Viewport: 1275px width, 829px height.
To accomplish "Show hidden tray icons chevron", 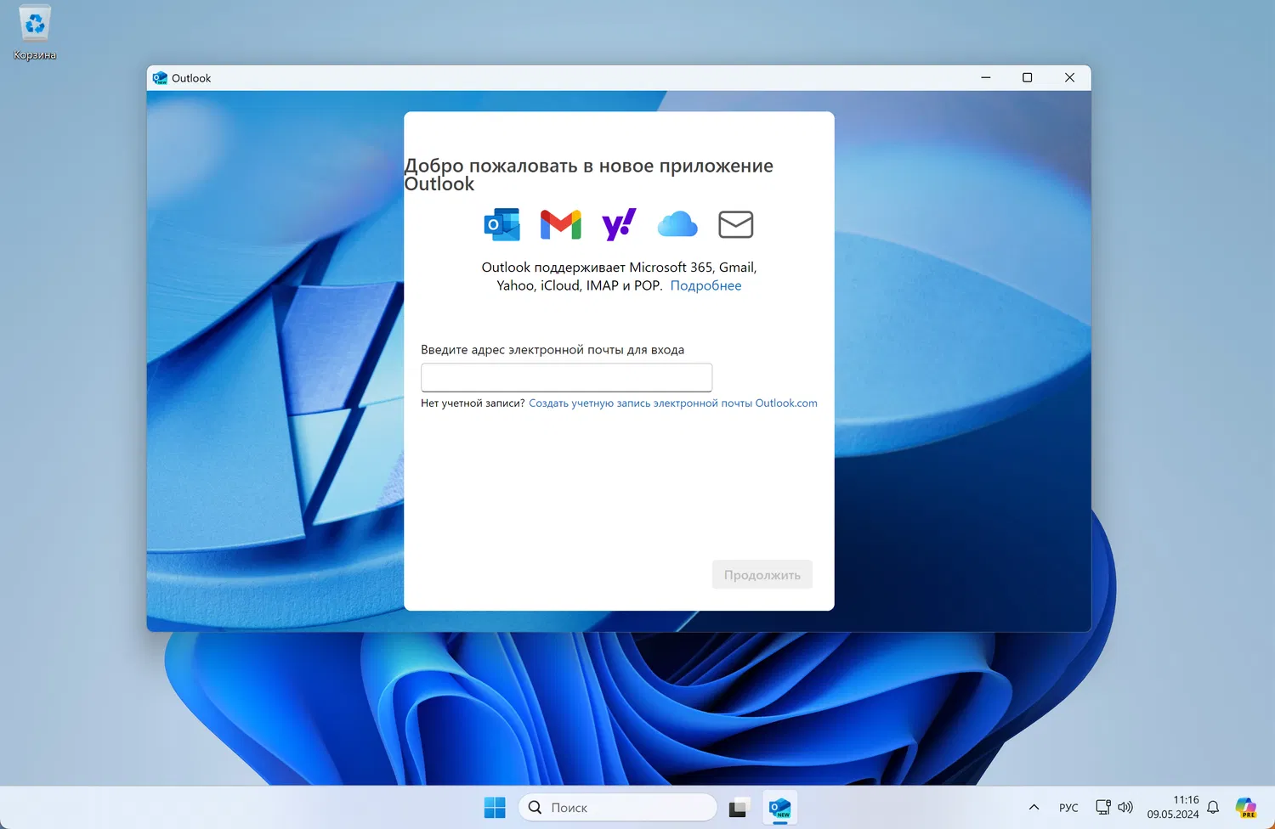I will [1034, 808].
